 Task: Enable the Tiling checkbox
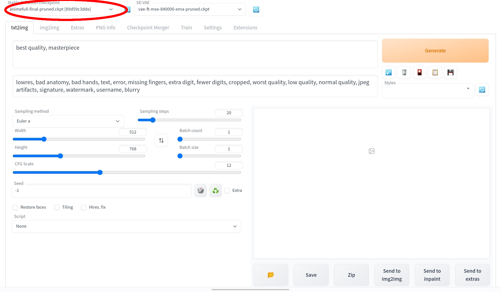coord(57,207)
